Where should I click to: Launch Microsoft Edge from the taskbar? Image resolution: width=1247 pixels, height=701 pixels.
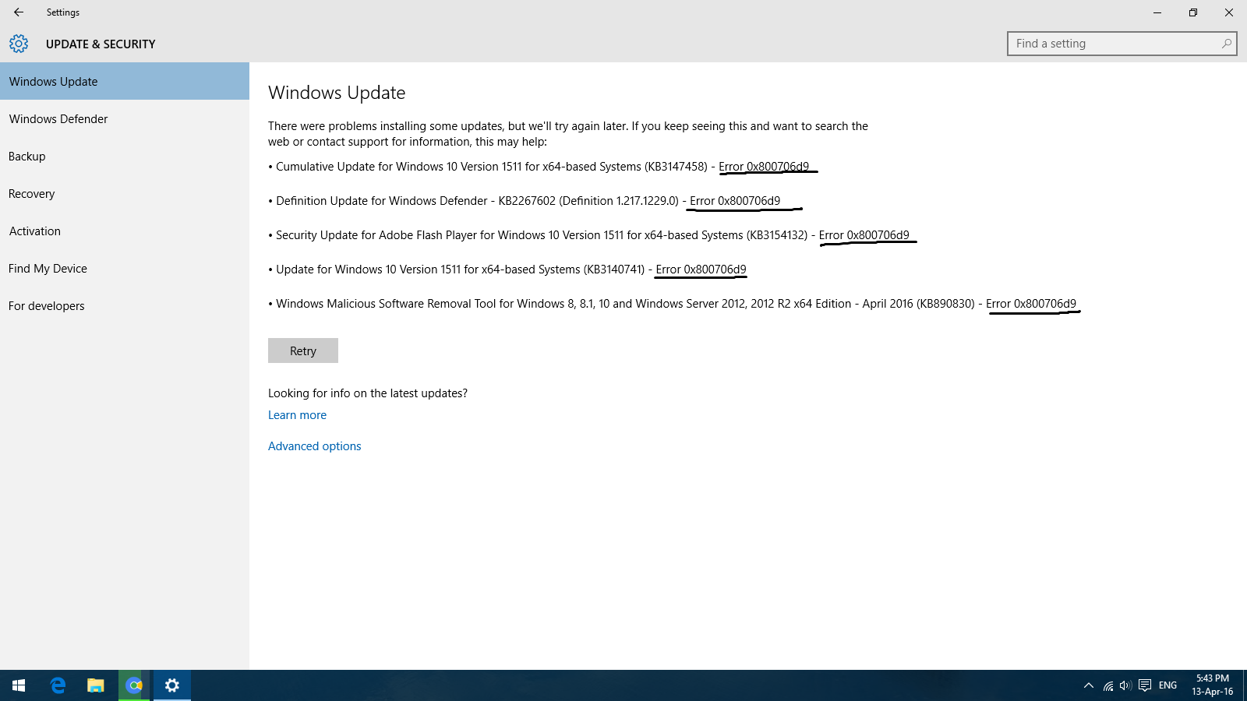pos(58,685)
